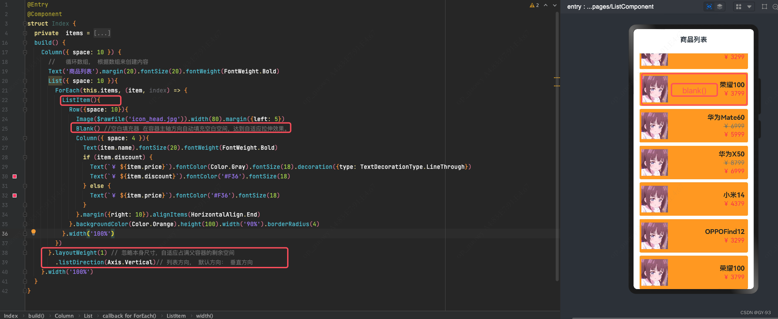Screen dimensions: 778x319
Task: Collapse the build() function fold marker
Action: [25, 43]
